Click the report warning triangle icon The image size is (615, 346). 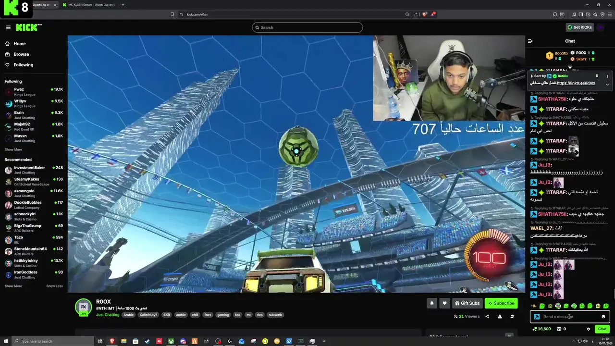(500, 316)
